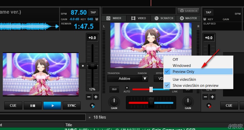Expand right deck options chevron
Screen dimensions: 244x130
point(205,19)
